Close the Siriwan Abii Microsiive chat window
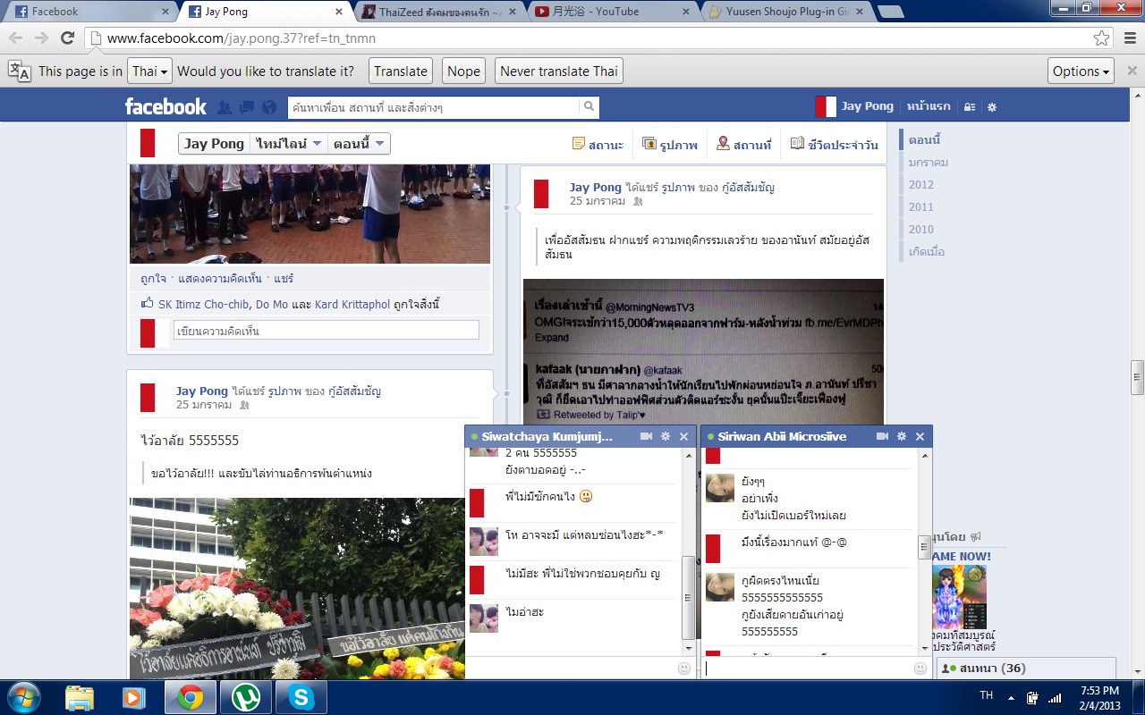Image resolution: width=1145 pixels, height=715 pixels. coord(920,436)
